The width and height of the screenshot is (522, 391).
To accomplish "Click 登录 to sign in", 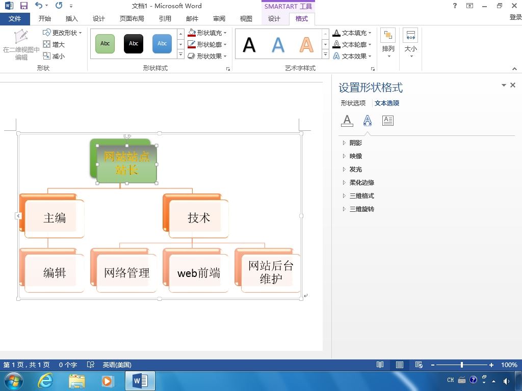I will point(515,17).
